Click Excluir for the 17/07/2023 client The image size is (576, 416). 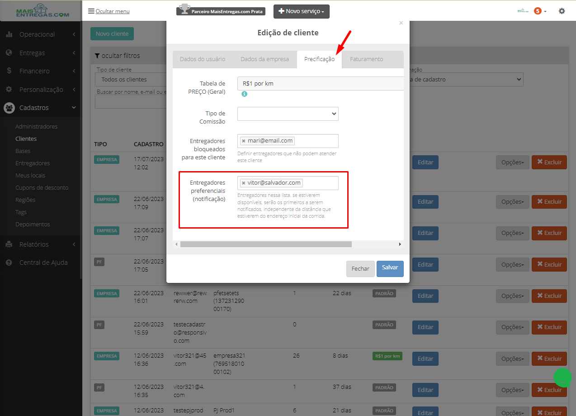tap(549, 163)
